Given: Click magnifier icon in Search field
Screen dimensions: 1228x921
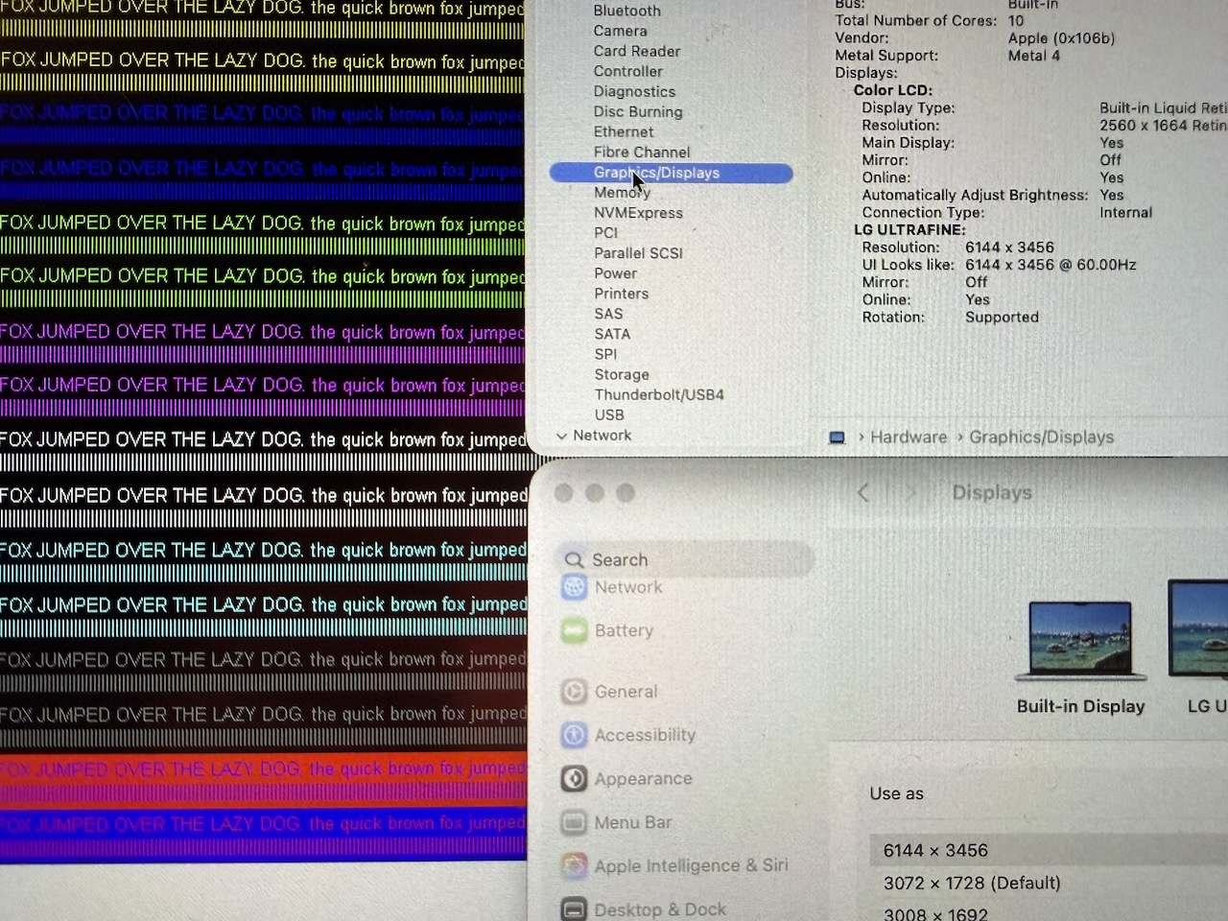Looking at the screenshot, I should (x=574, y=559).
